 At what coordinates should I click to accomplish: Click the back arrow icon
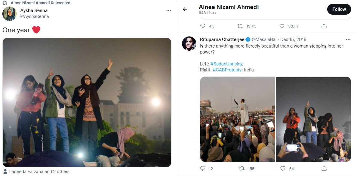pos(185,9)
